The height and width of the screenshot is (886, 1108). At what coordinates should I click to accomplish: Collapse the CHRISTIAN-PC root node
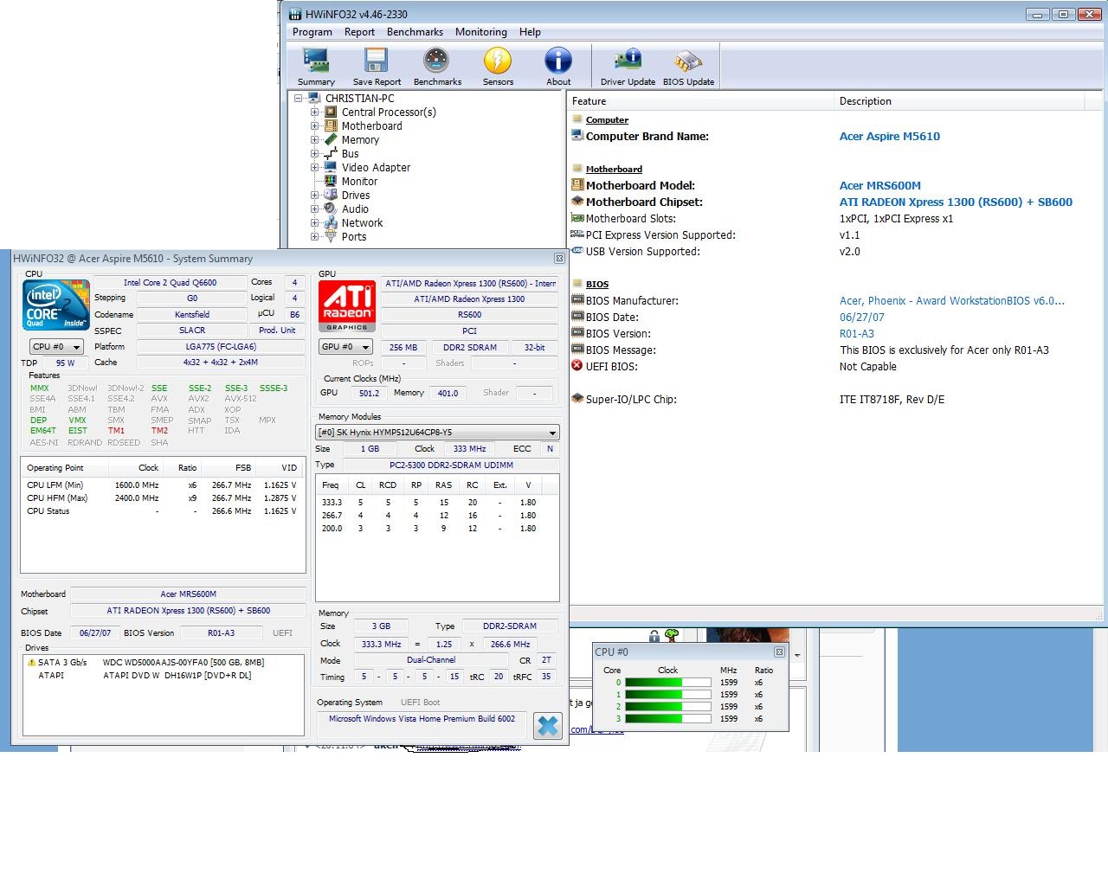[x=299, y=99]
